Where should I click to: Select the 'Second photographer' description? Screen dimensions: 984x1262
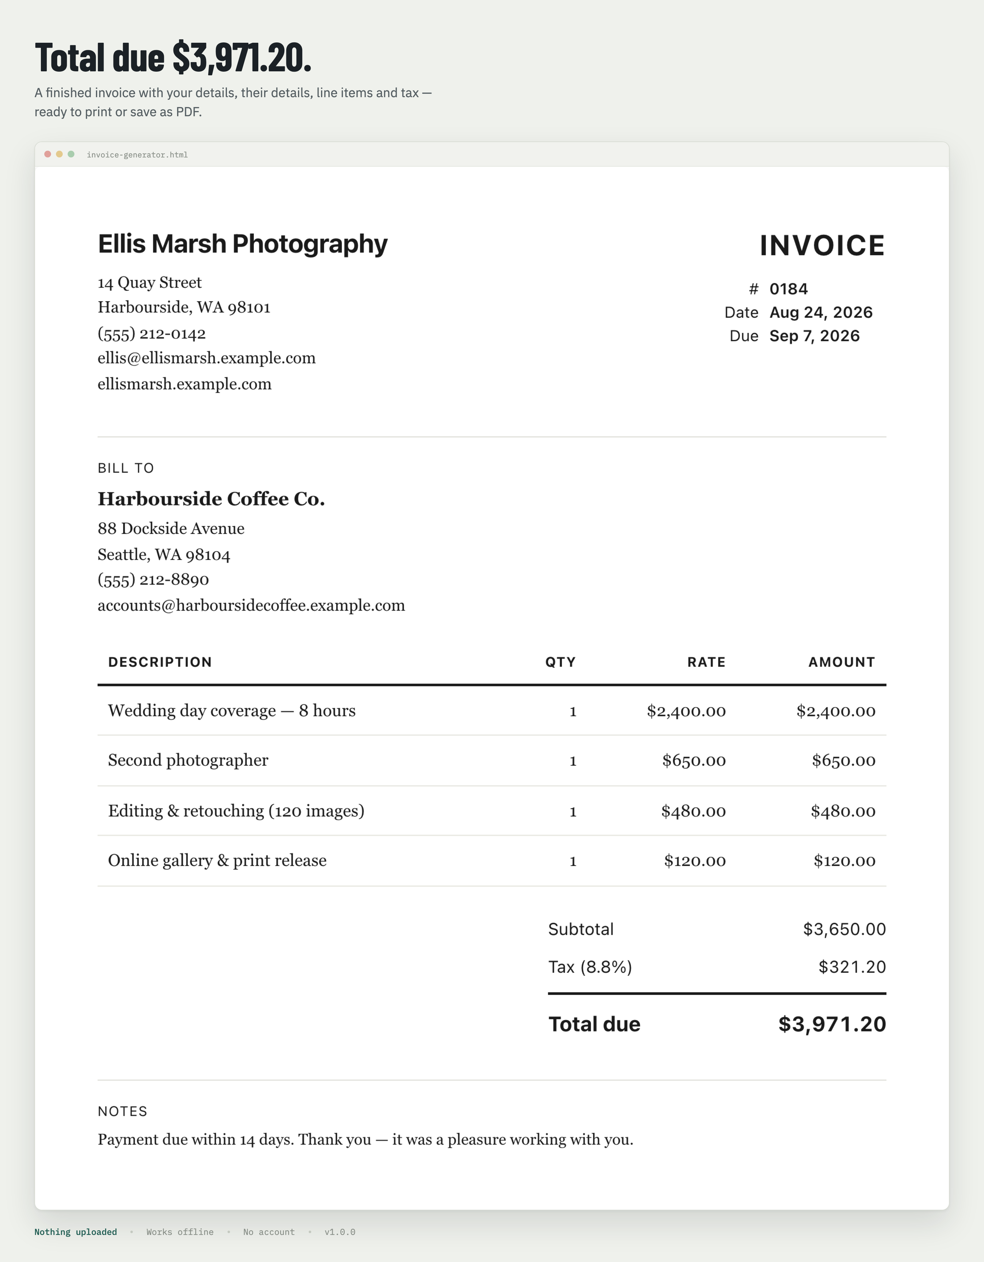pos(188,760)
